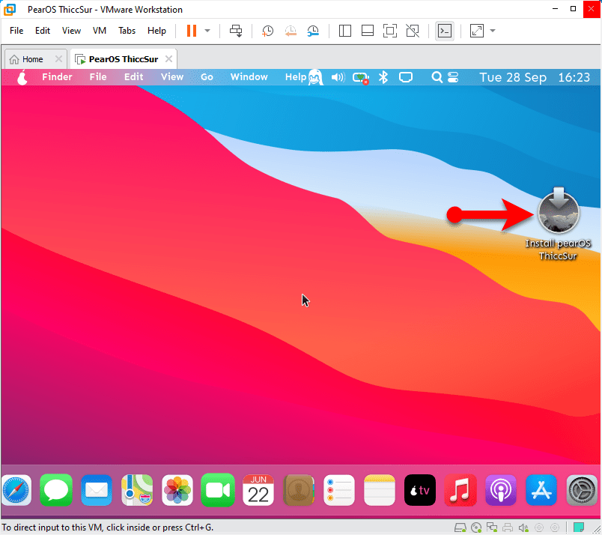Click the battery status icon
The width and height of the screenshot is (602, 535).
tap(361, 78)
